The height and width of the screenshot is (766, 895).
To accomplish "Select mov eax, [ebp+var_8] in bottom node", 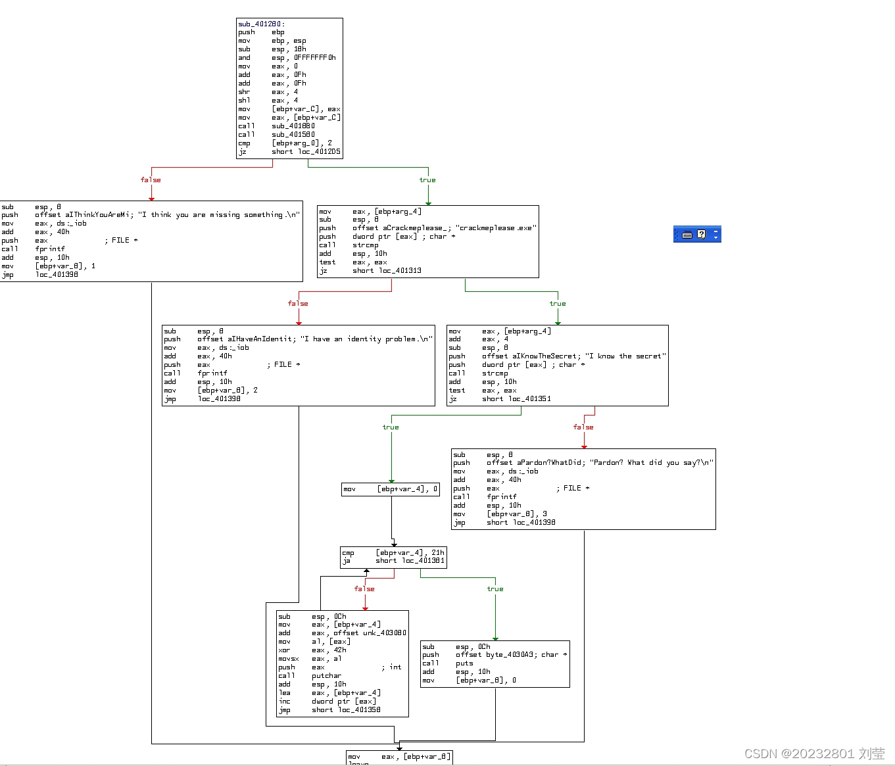I will point(399,756).
